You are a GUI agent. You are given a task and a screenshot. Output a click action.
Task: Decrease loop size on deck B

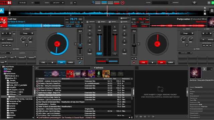click(x=203, y=33)
